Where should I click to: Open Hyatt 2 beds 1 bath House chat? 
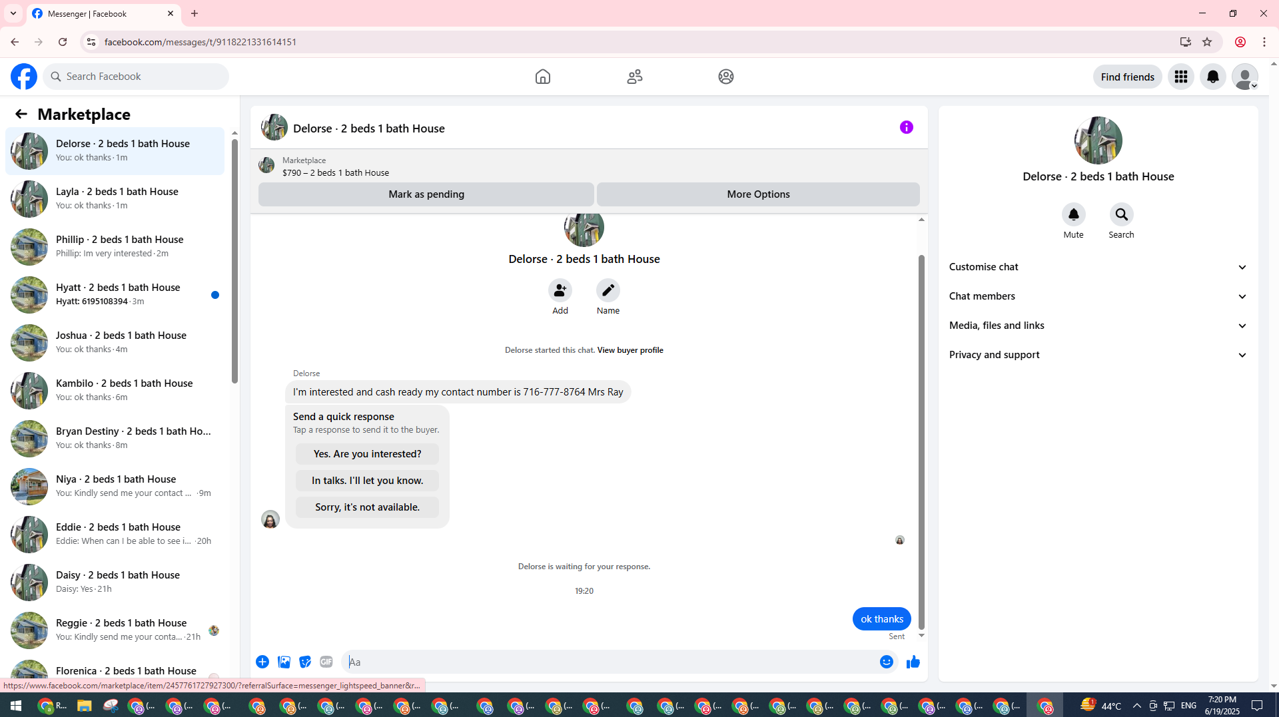115,294
